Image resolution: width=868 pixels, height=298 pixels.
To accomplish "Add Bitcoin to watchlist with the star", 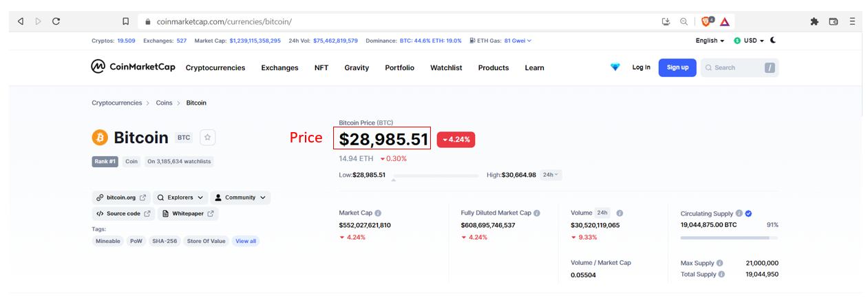I will pos(208,138).
